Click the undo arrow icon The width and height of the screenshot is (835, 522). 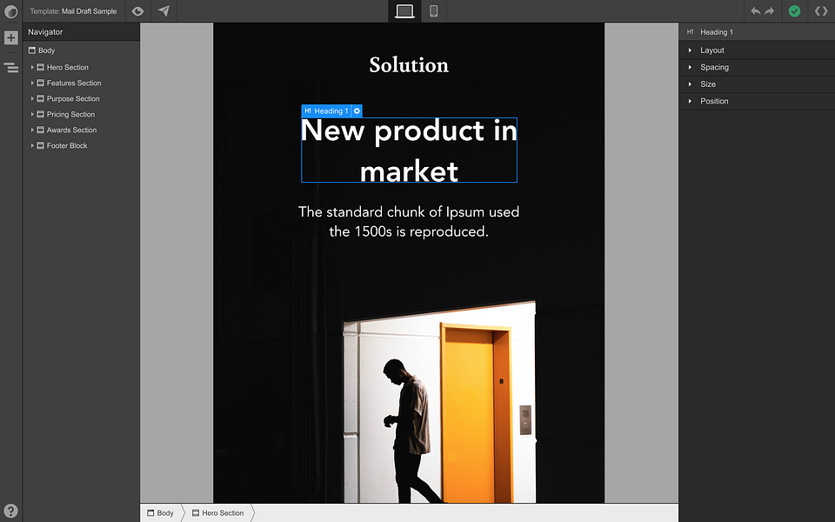pyautogui.click(x=755, y=11)
